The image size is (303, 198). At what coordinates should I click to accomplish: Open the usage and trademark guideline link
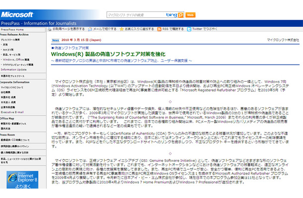(x=15, y=147)
